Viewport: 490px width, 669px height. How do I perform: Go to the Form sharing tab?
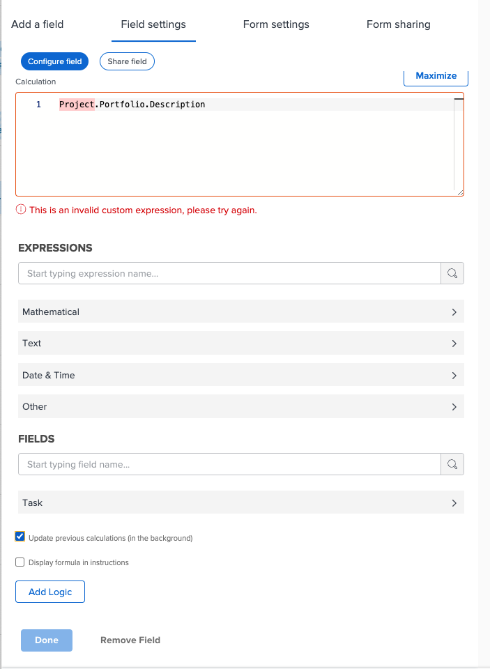[398, 24]
